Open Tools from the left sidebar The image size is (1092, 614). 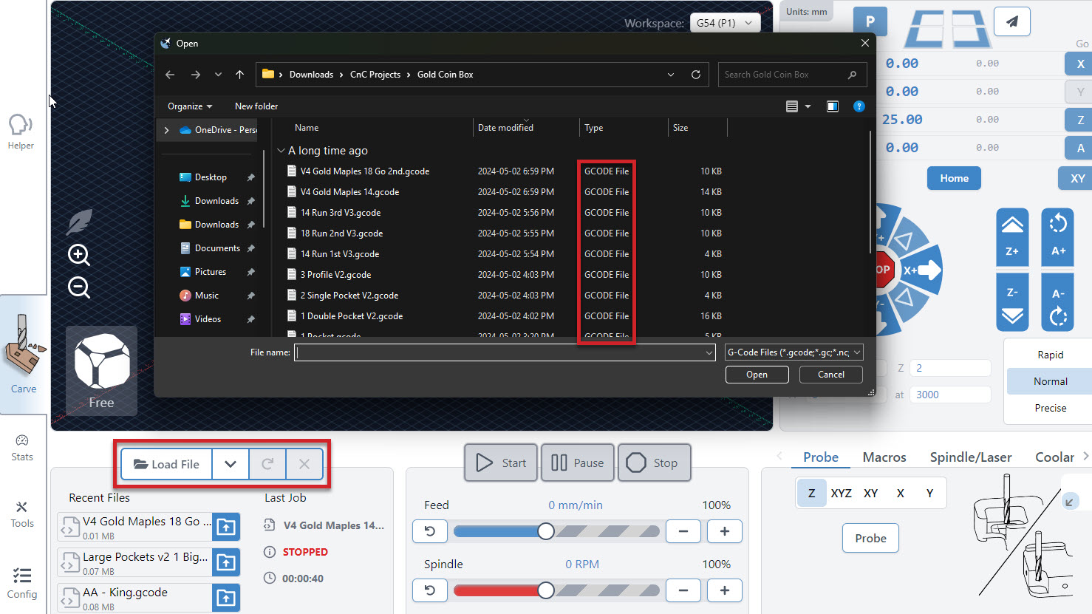click(x=22, y=514)
